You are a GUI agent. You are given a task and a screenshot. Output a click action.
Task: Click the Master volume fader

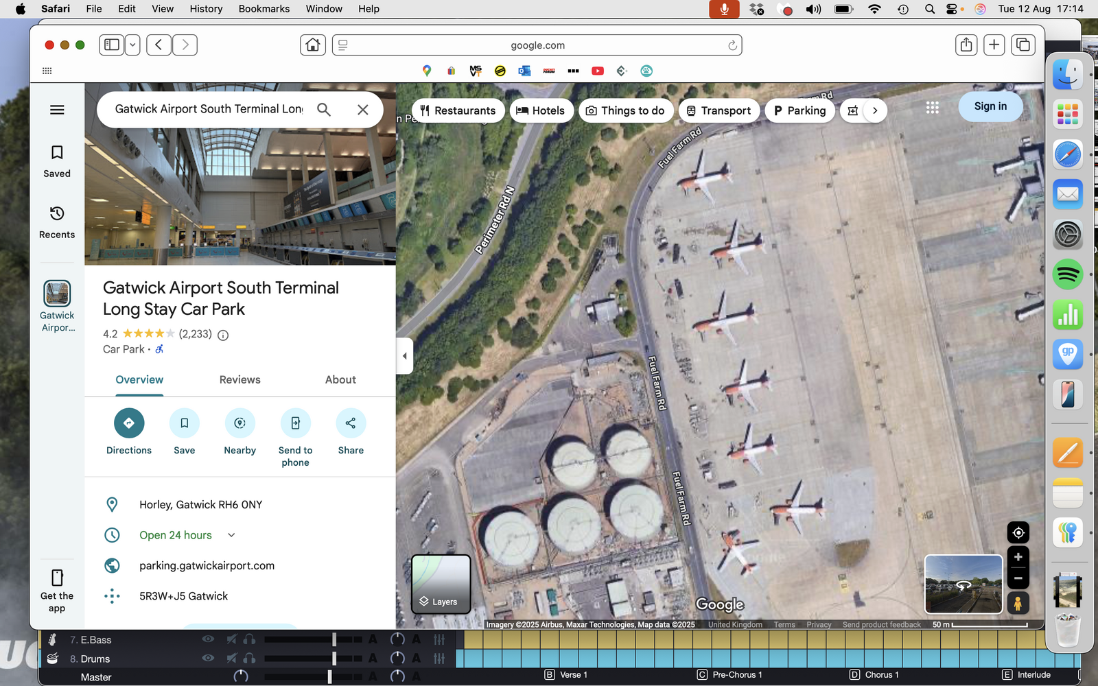click(330, 677)
